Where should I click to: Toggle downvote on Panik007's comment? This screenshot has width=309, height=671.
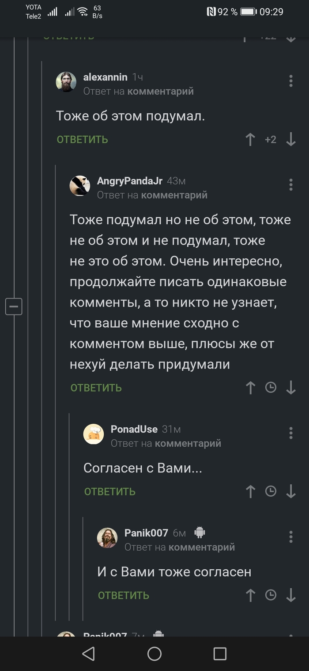click(291, 595)
